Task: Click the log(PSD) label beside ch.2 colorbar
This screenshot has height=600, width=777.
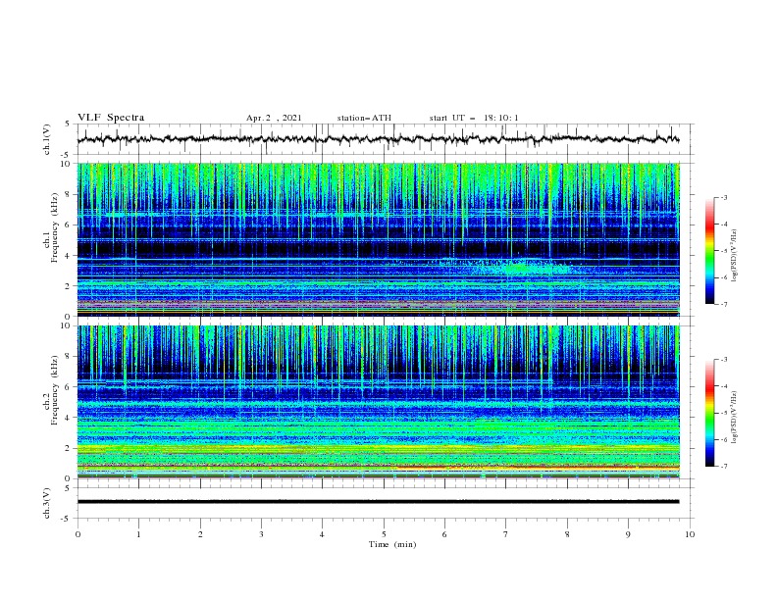Action: 735,418
